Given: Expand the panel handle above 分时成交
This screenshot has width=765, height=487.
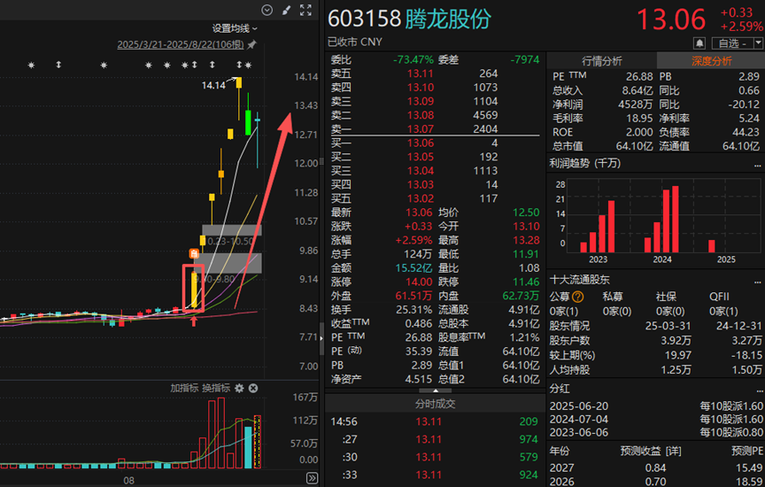Looking at the screenshot, I should (436, 390).
